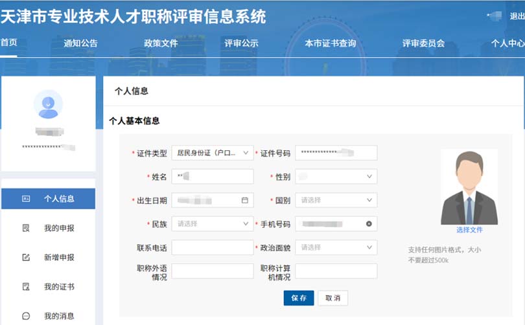Click the 我的申报 sidebar icon
Image resolution: width=525 pixels, height=325 pixels.
pos(26,228)
